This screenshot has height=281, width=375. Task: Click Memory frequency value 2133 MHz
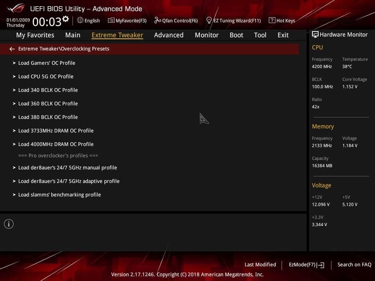pyautogui.click(x=322, y=146)
